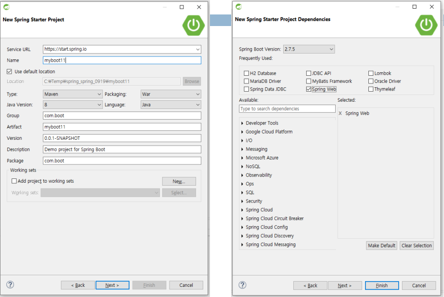Remove Spring Web using the X in Selected list
Viewport: 444px width, 297px height.
[340, 113]
